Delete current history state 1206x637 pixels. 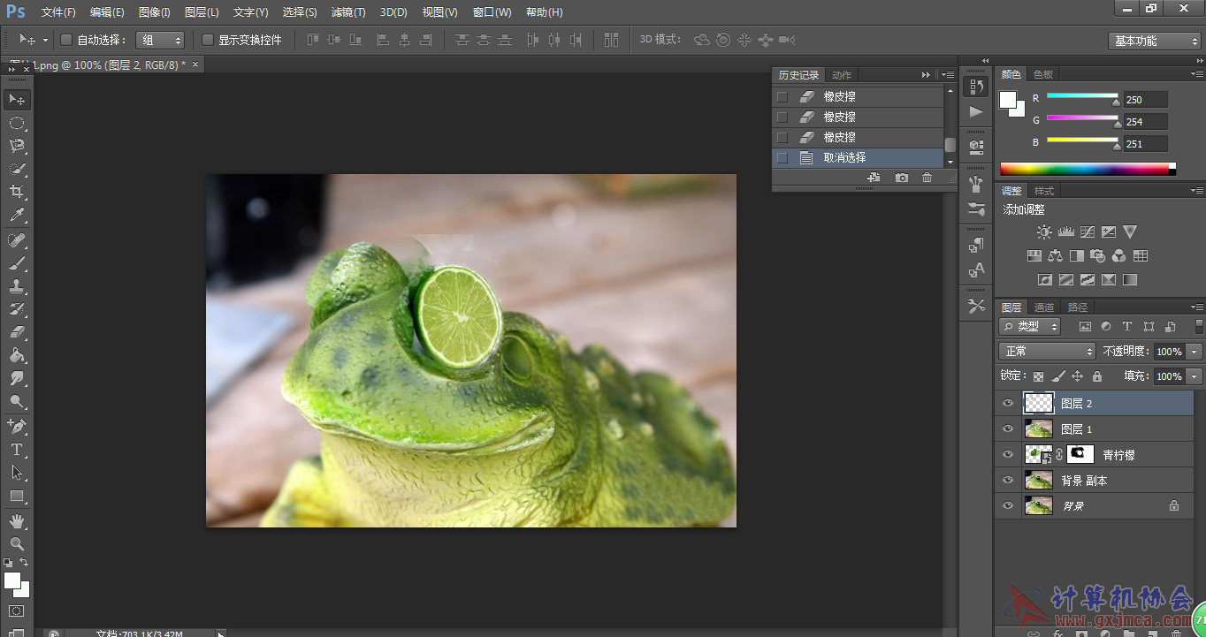(x=927, y=178)
